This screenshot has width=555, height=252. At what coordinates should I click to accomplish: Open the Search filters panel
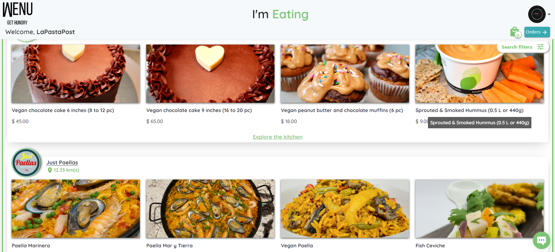(x=523, y=47)
